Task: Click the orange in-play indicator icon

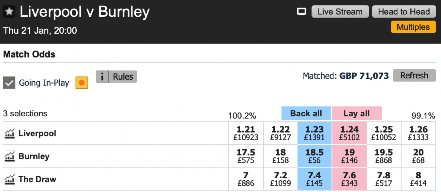Action: (x=82, y=83)
